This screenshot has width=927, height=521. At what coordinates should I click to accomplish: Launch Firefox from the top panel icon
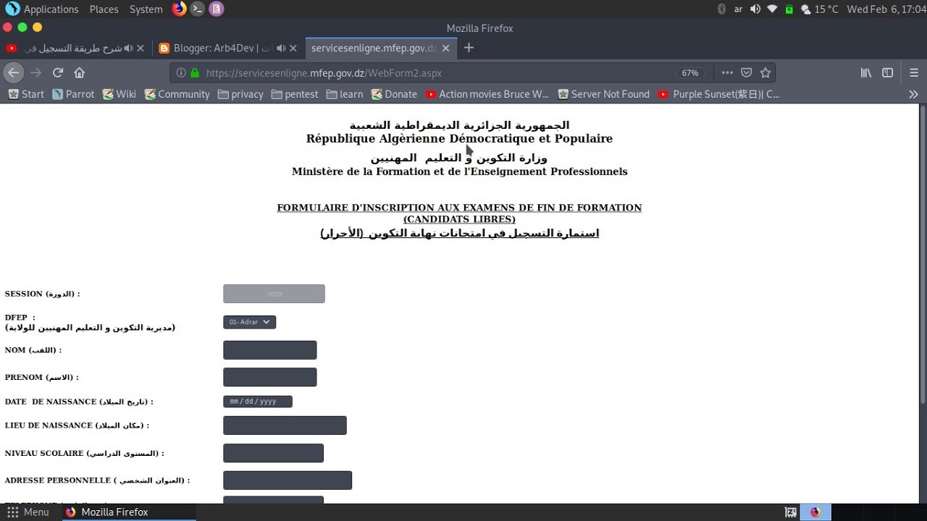[179, 9]
